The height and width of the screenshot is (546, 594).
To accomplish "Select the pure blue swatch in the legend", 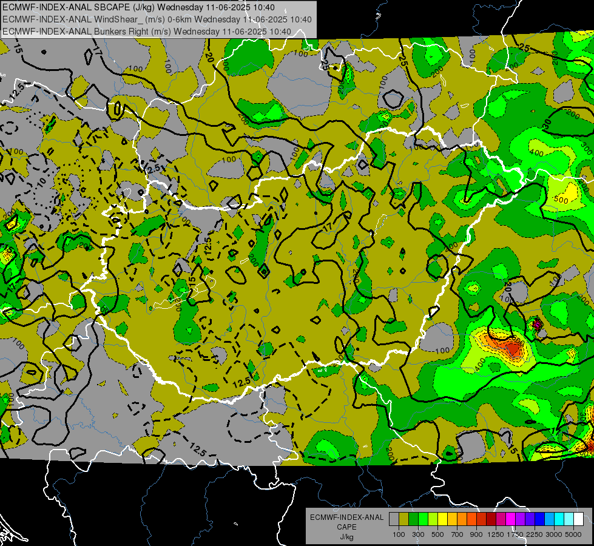I will (539, 519).
